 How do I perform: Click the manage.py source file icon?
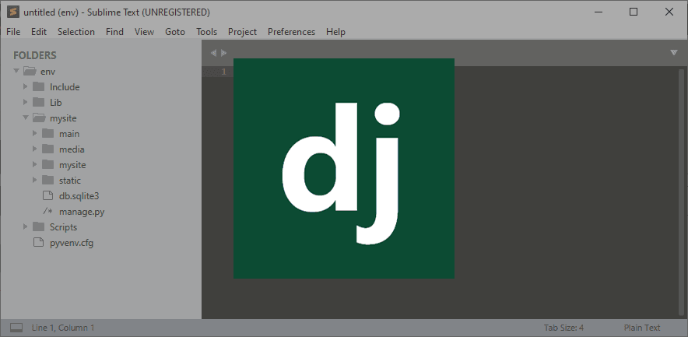(47, 212)
